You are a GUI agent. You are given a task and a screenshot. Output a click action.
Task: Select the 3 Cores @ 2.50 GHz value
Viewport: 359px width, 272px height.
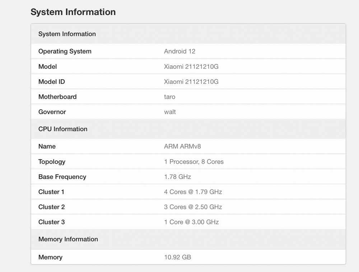193,207
